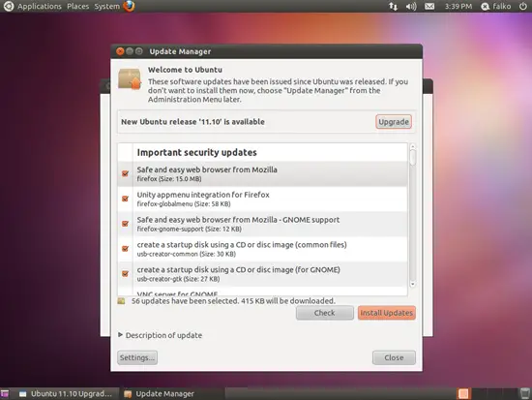Open the falko user menu
This screenshot has height=400, width=532.
pos(496,6)
